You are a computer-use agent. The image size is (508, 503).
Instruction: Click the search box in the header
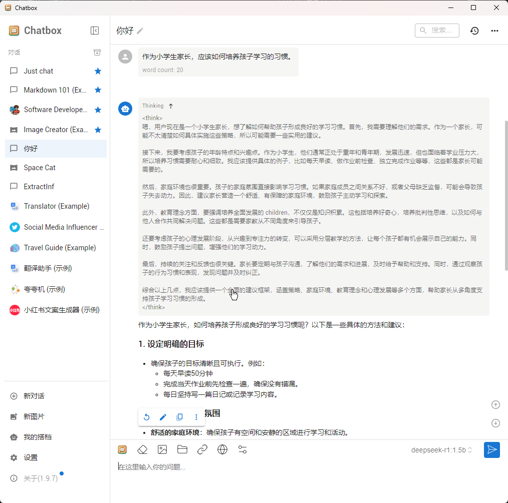437,31
